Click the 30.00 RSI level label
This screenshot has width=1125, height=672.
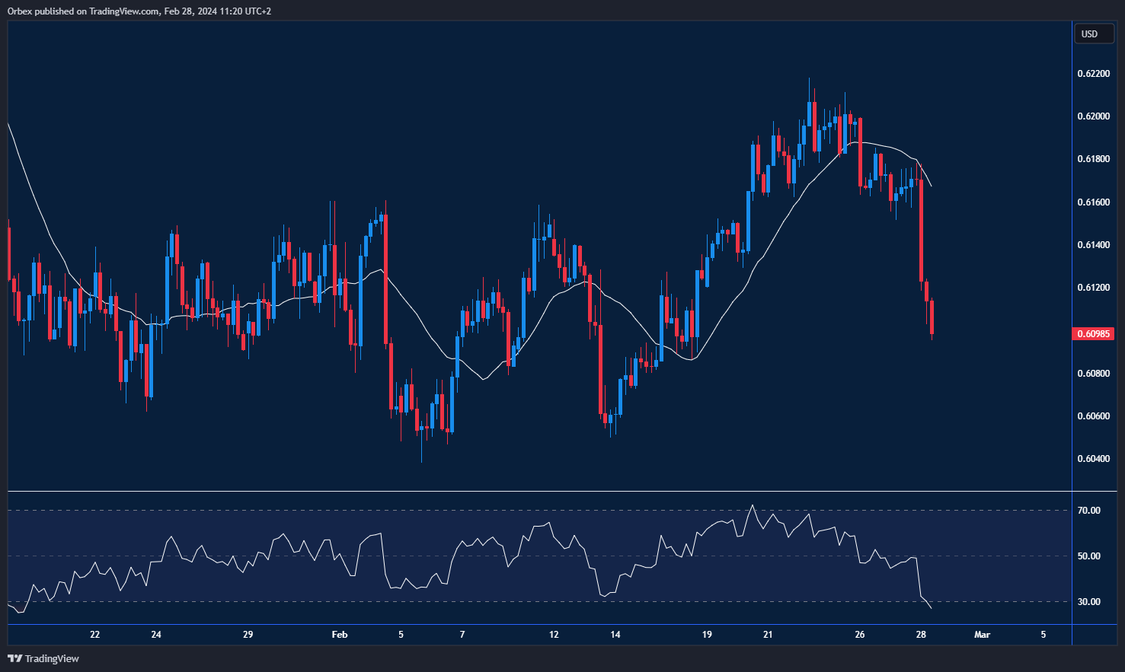(x=1088, y=602)
